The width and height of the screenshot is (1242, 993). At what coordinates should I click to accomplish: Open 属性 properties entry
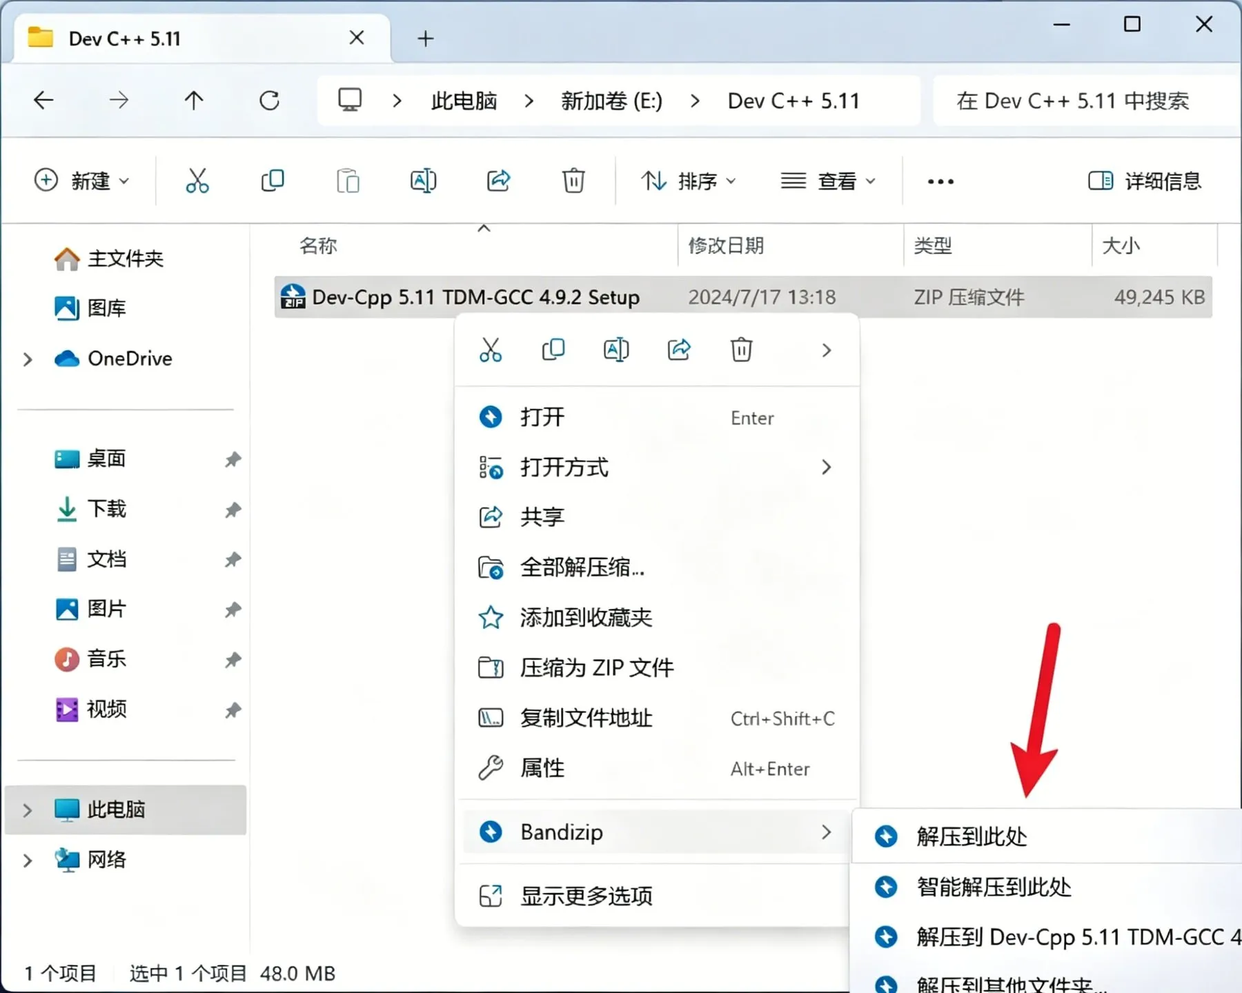tap(657, 768)
